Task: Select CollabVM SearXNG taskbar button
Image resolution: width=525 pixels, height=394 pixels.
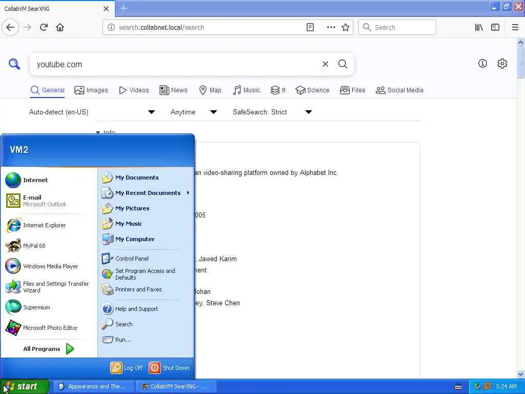Action: (x=176, y=386)
